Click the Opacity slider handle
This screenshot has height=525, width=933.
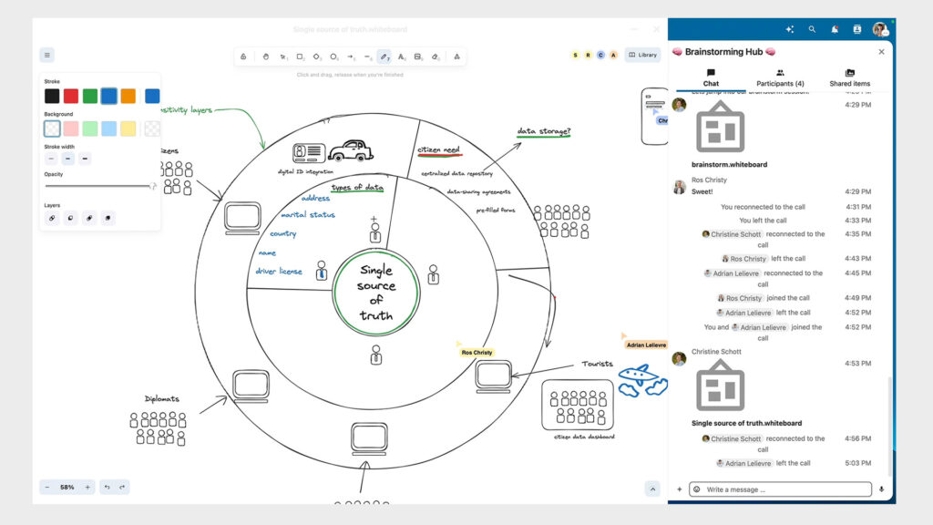click(153, 186)
